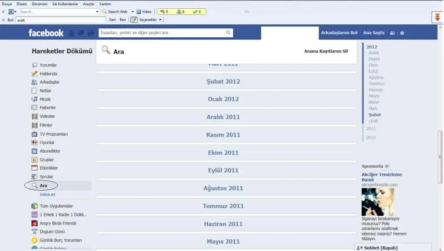The height and width of the screenshot is (251, 444).
Task: Expand the 2010 timeline year
Action: pyautogui.click(x=371, y=137)
